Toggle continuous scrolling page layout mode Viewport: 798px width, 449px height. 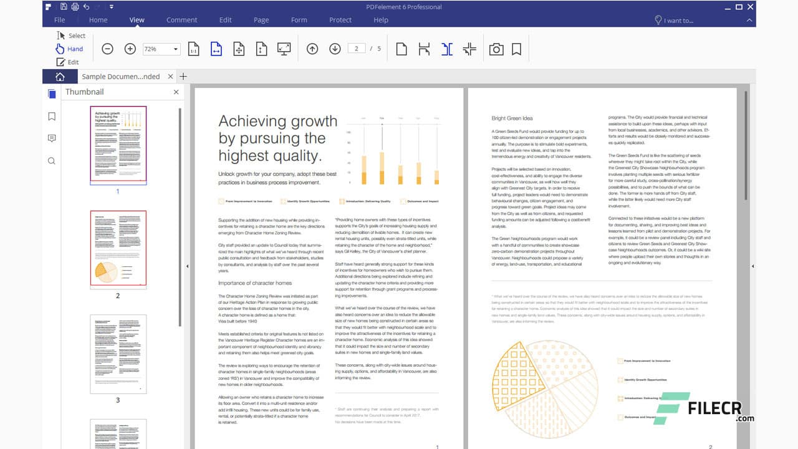tap(425, 48)
